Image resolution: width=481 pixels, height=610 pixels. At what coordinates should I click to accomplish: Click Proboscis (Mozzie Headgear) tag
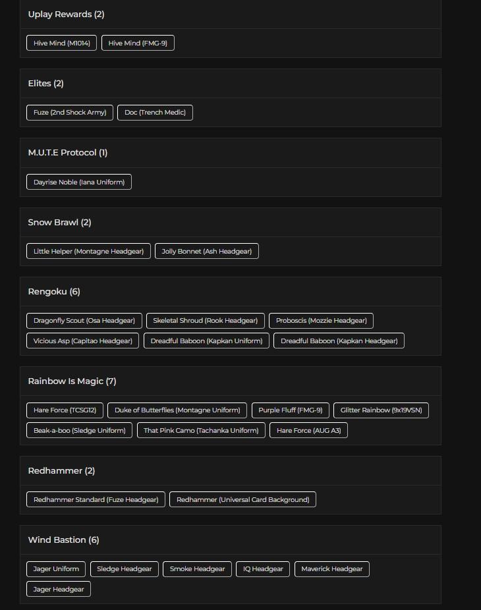[321, 321]
